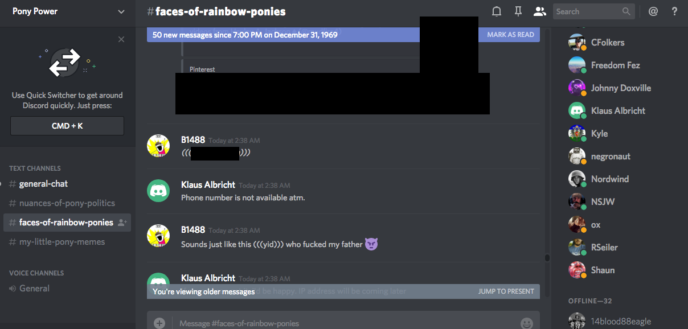The image size is (688, 329).
Task: Click the emoji picker in message box
Action: (527, 323)
